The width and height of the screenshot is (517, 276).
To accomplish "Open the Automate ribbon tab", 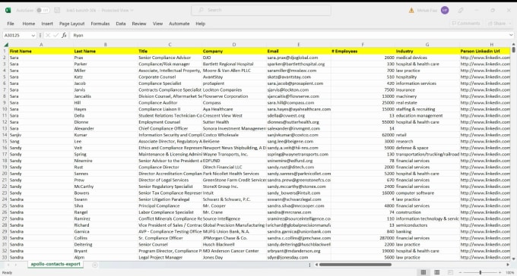I will click(179, 24).
